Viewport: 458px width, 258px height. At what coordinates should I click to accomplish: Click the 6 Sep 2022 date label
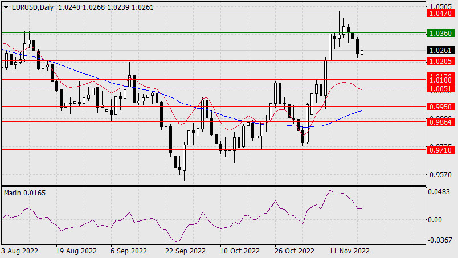pos(129,251)
